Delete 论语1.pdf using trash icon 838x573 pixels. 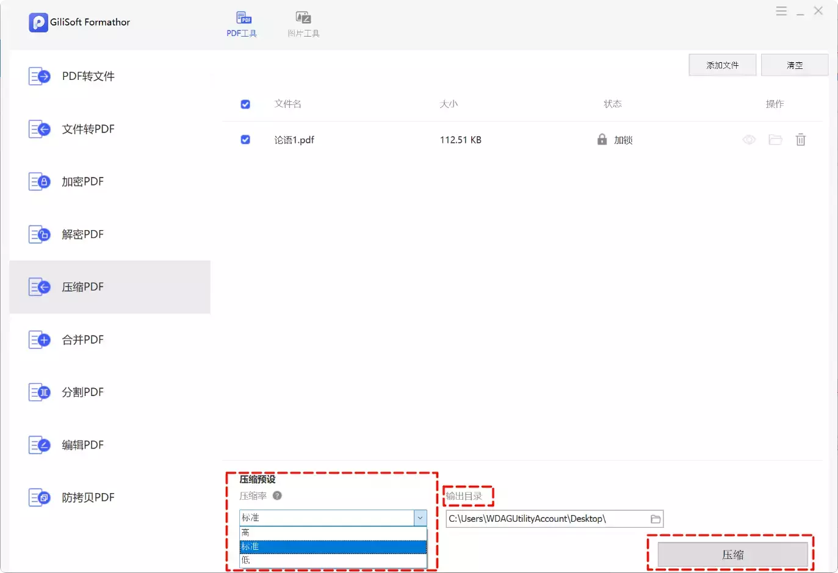pos(801,140)
